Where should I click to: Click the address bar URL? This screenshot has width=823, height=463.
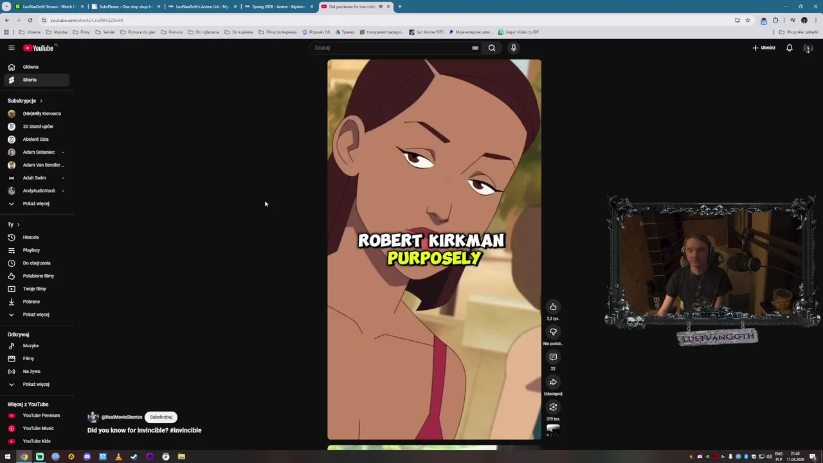(86, 20)
